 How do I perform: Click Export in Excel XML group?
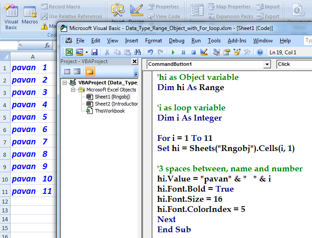268,16
